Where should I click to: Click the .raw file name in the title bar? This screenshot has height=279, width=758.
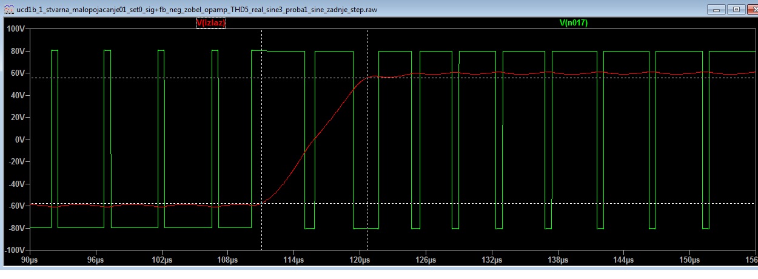click(196, 11)
